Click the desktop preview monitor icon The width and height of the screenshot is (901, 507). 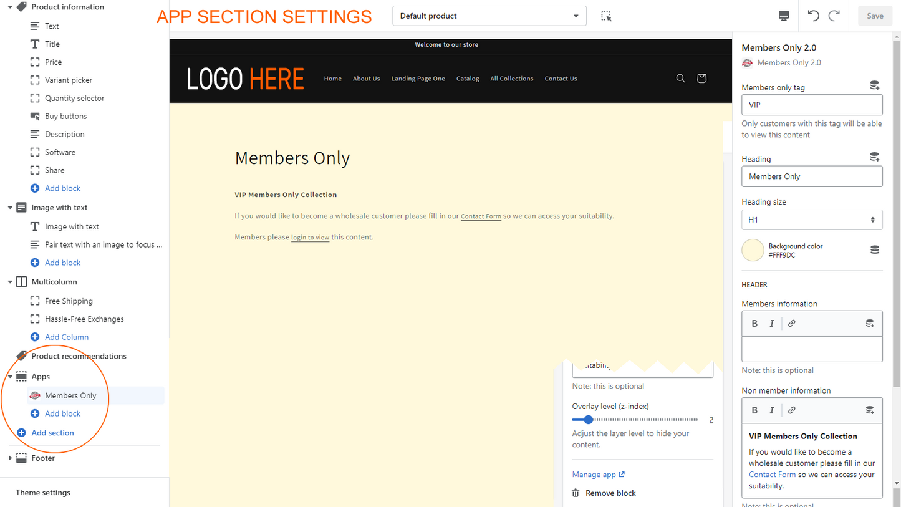[x=784, y=16]
